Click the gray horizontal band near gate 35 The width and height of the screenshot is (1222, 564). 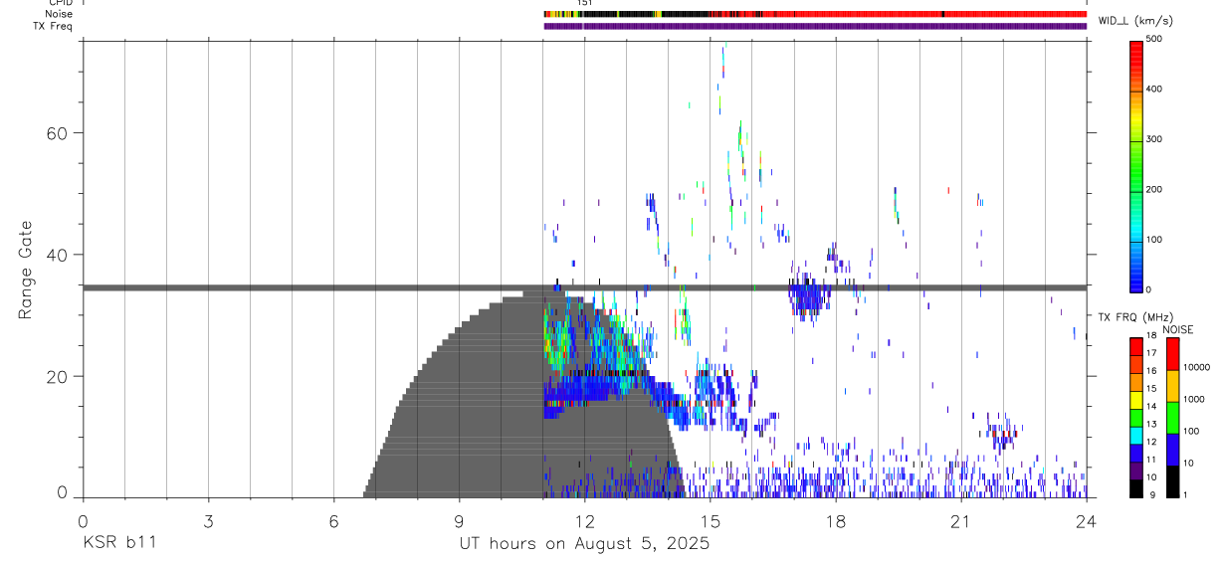click(584, 287)
